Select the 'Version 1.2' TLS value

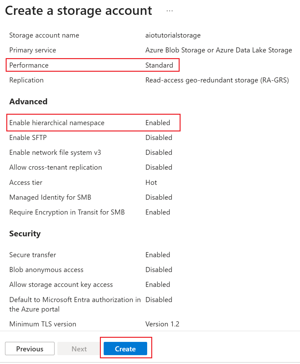(x=162, y=324)
